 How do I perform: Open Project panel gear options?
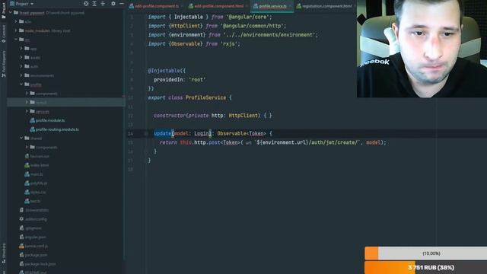(x=113, y=3)
